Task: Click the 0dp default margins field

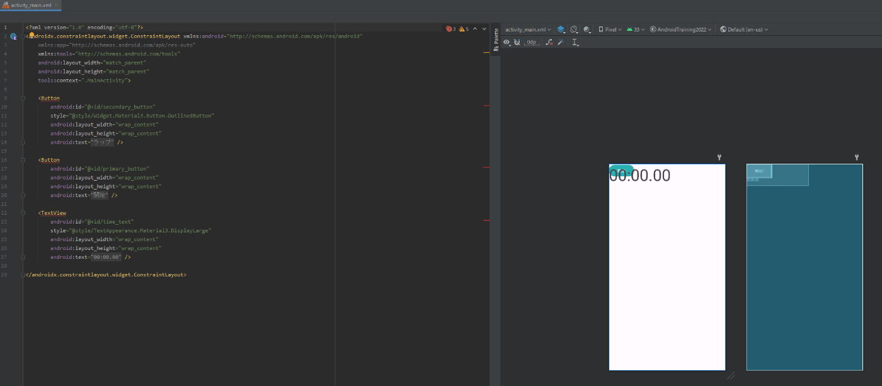Action: (x=532, y=42)
